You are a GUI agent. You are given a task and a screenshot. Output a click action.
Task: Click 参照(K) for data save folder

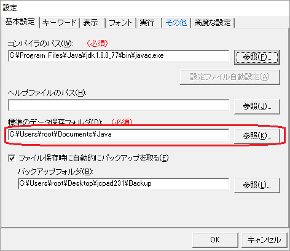257,136
